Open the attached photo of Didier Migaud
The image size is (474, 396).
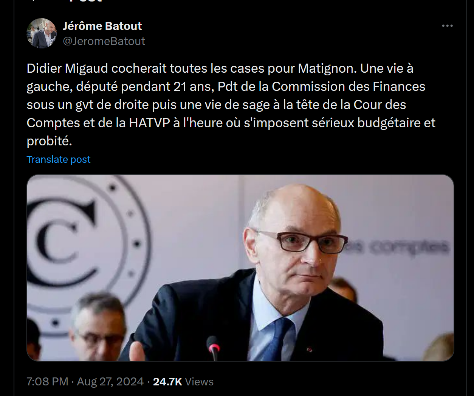point(240,268)
